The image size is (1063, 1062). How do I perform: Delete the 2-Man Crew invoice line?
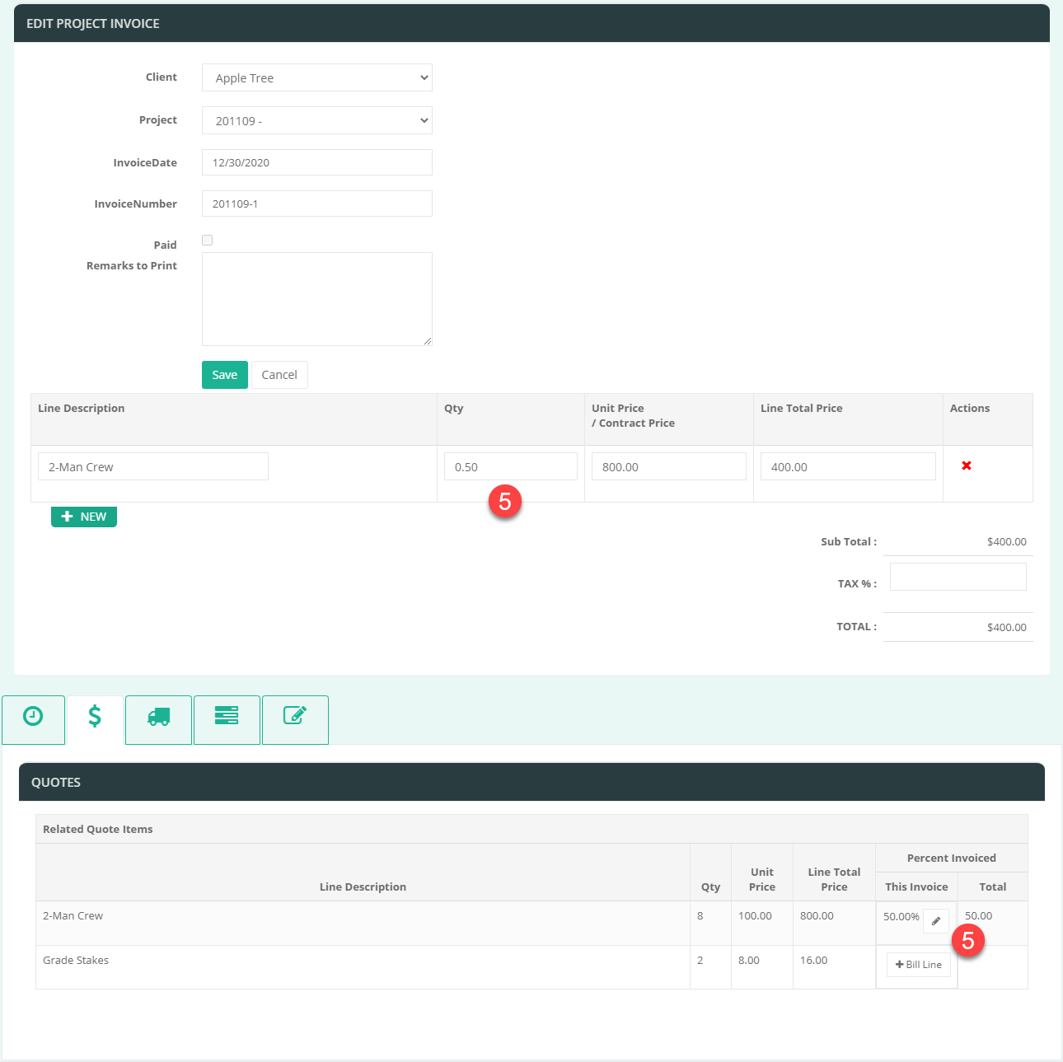[x=967, y=466]
